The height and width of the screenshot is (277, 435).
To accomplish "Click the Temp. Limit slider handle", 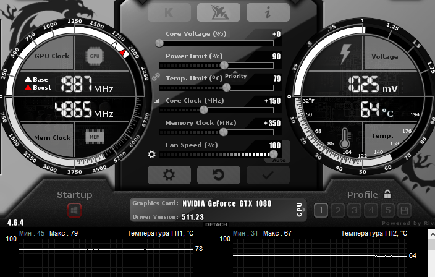I will click(x=227, y=87).
